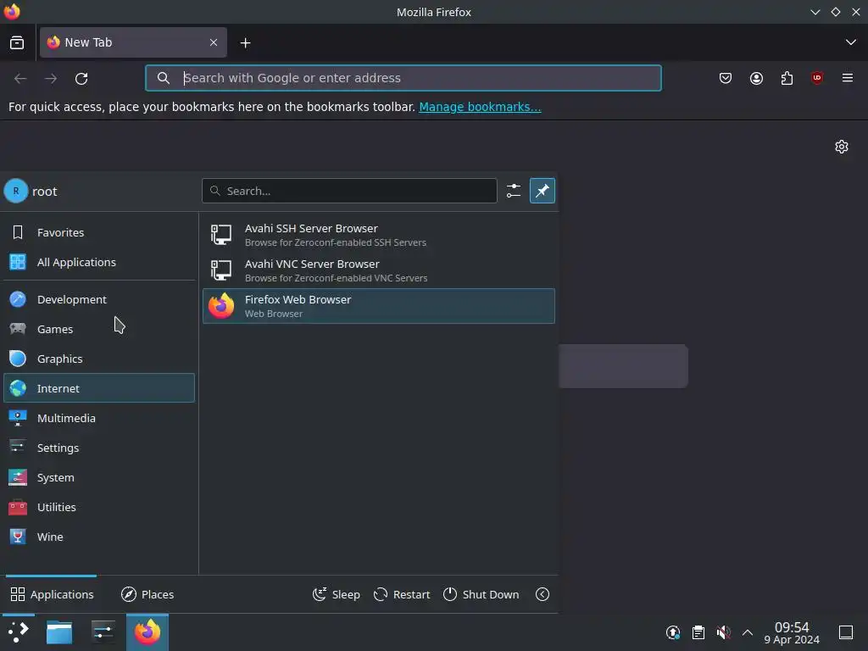Click the root user avatar
This screenshot has height=651, width=868.
(x=16, y=191)
